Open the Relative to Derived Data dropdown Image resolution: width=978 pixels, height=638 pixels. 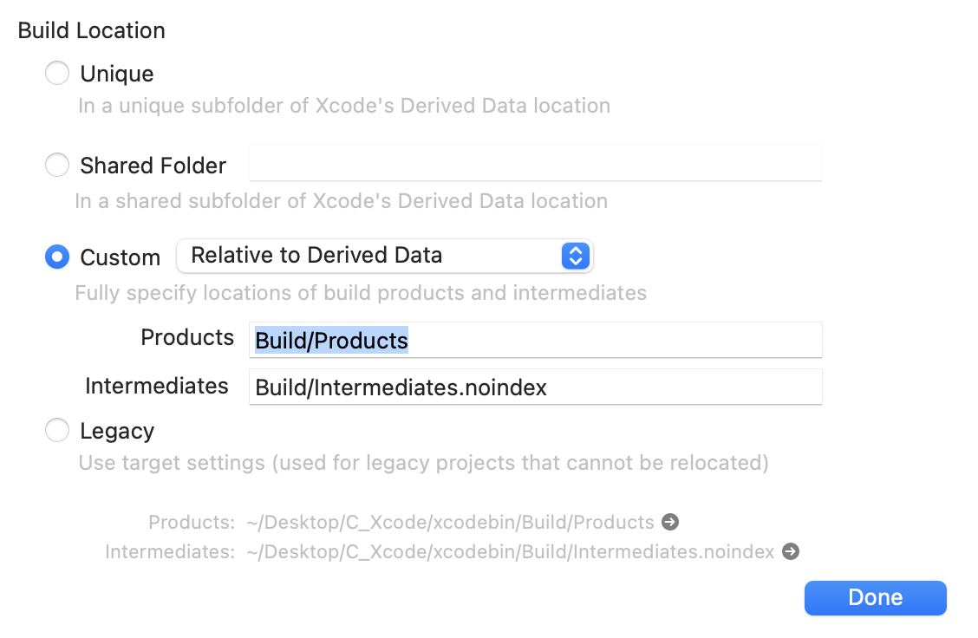click(x=384, y=256)
